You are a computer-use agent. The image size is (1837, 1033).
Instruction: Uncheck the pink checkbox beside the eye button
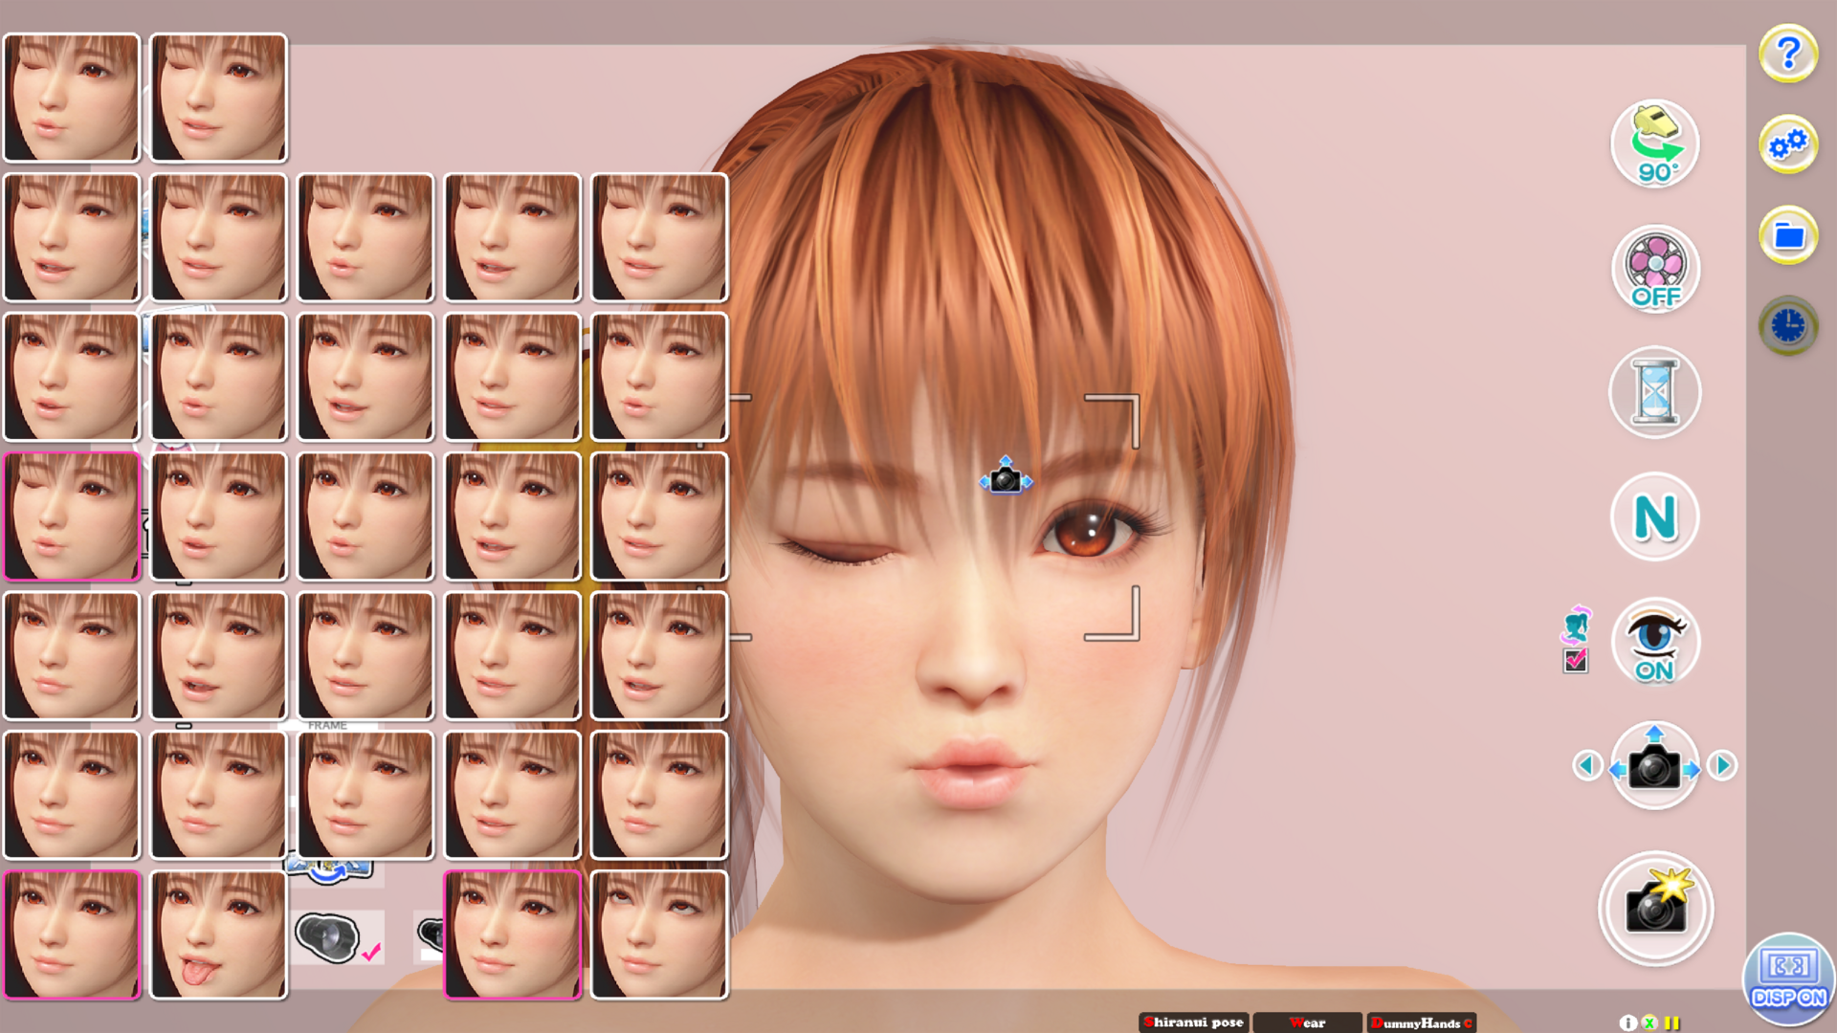pos(1575,660)
